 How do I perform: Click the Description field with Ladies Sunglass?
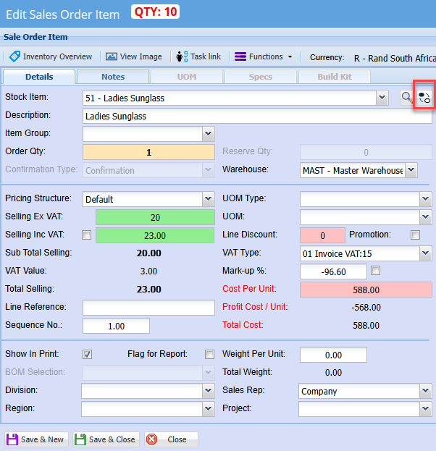[257, 117]
